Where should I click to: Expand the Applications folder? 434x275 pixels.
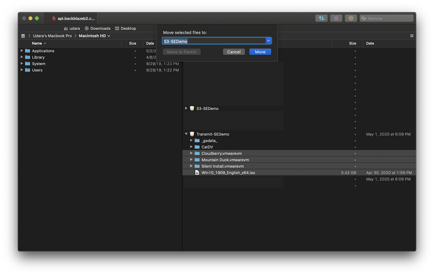pyautogui.click(x=22, y=50)
